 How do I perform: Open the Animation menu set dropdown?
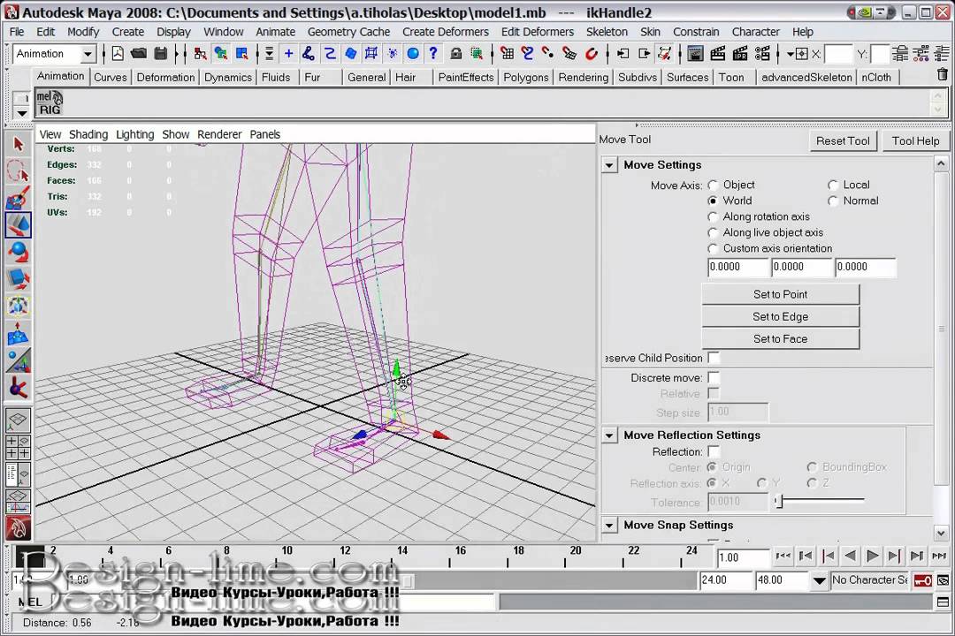coord(88,54)
